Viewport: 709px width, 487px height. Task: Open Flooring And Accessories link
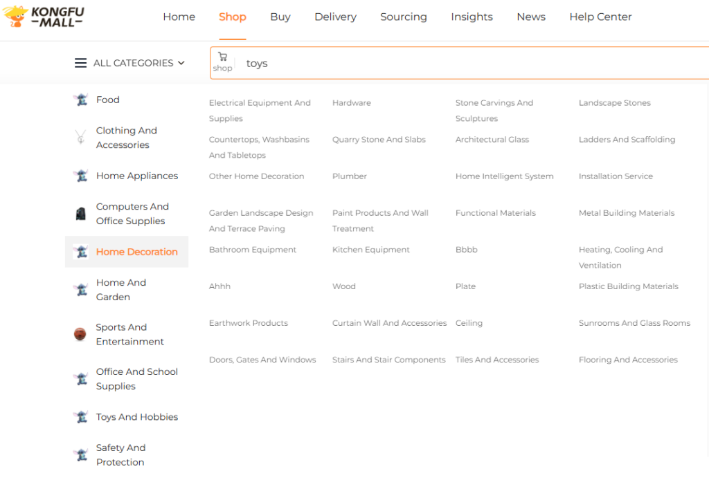[628, 360]
